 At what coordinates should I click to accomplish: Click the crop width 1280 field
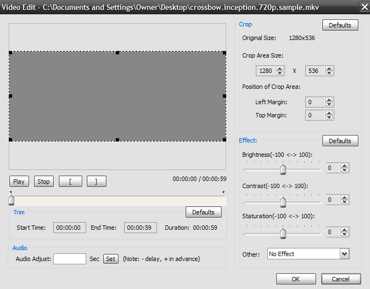(266, 71)
